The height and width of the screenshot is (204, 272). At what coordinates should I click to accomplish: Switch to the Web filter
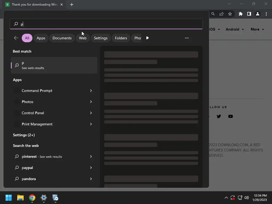tap(83, 38)
